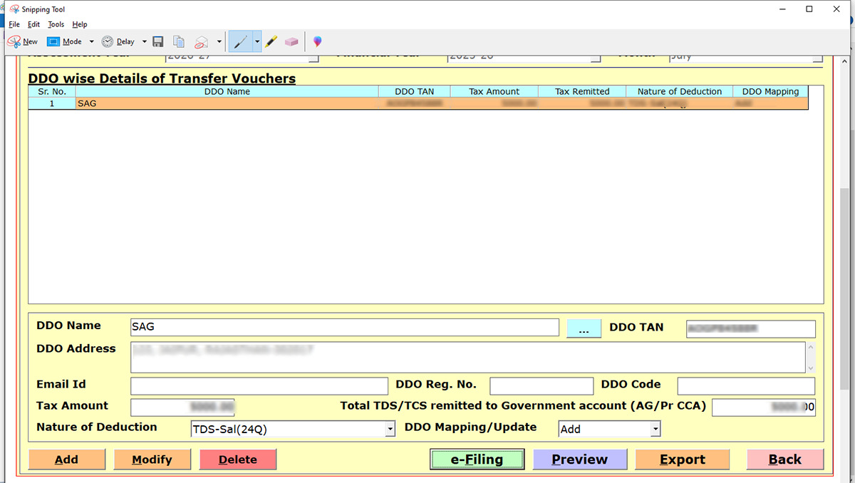Click the red Delete button
This screenshot has height=483, width=855.
point(237,459)
